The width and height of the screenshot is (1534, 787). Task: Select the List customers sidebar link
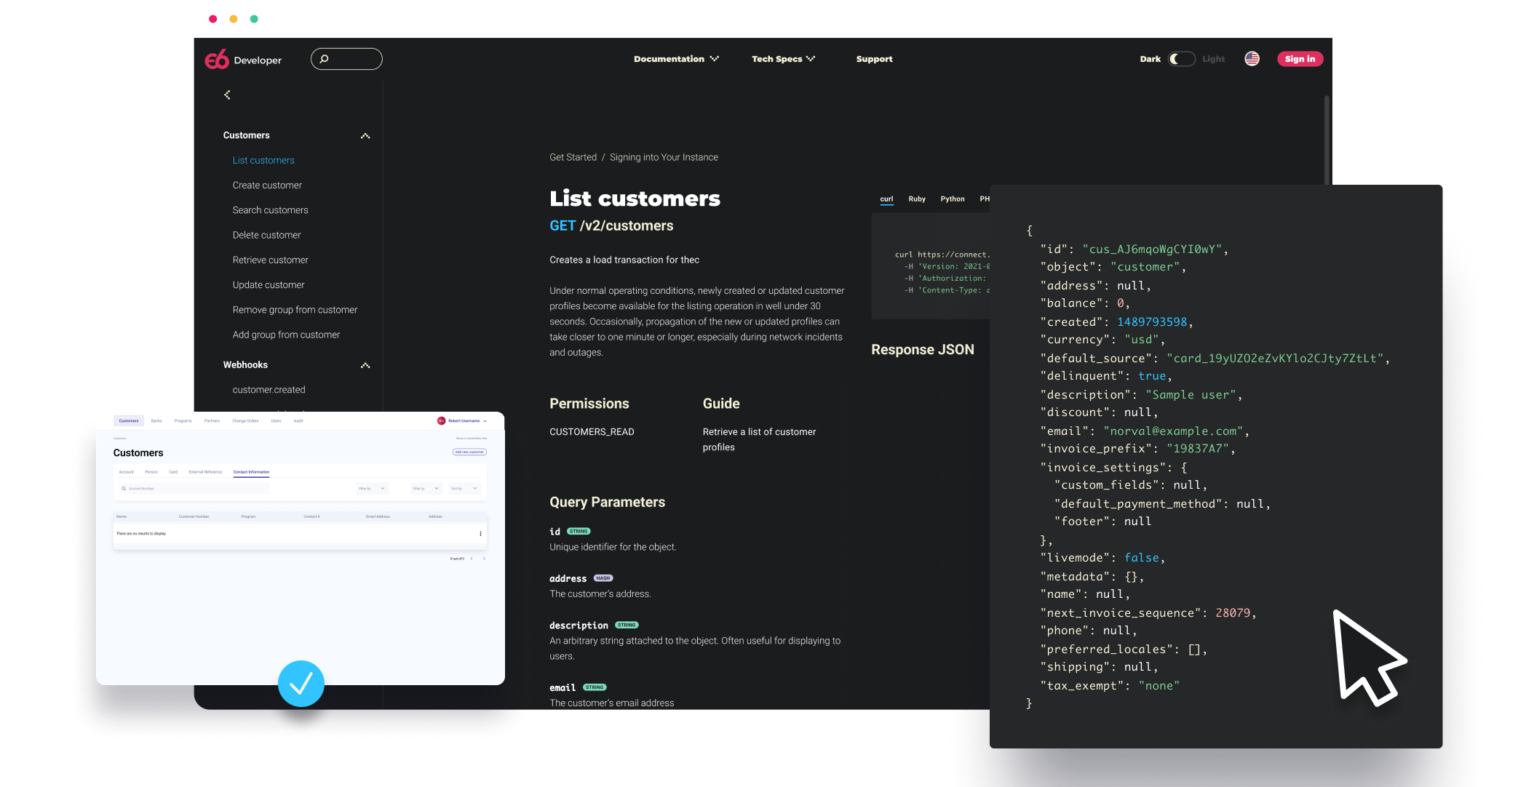pyautogui.click(x=263, y=160)
